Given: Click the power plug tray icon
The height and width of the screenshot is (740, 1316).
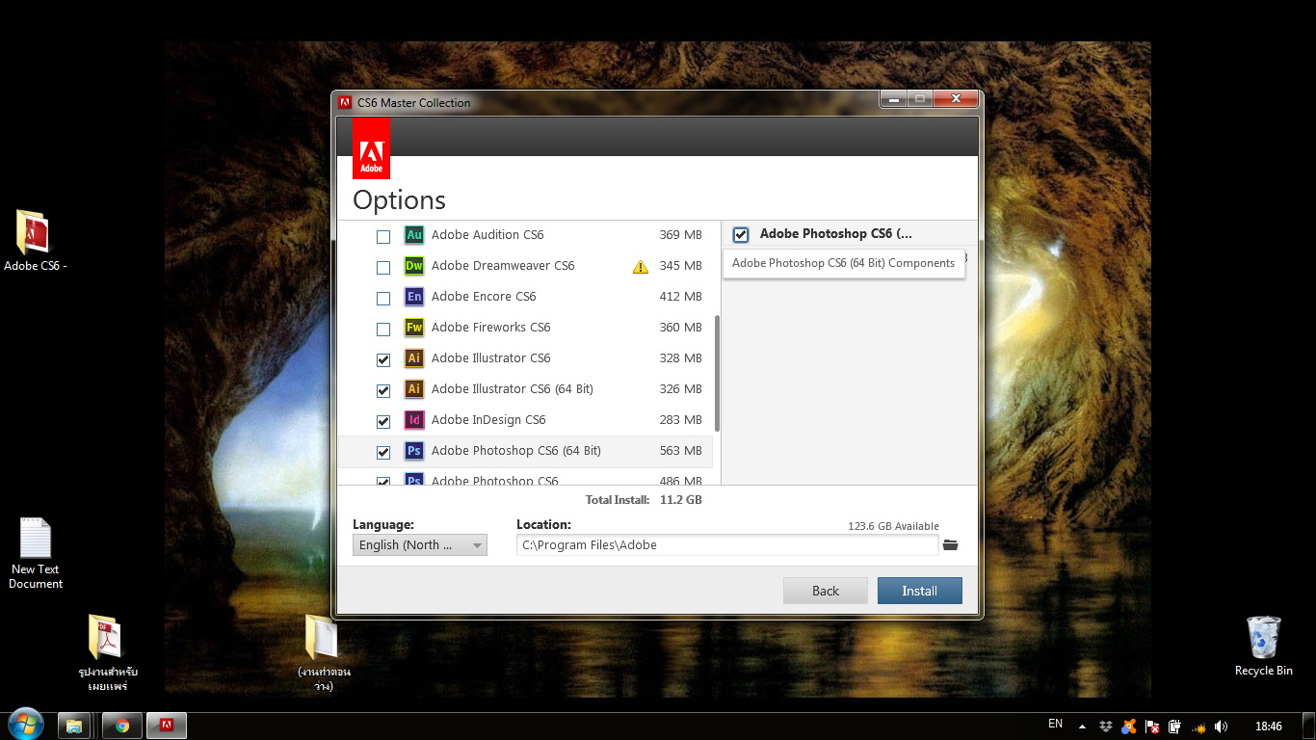Looking at the screenshot, I should click(x=1174, y=727).
